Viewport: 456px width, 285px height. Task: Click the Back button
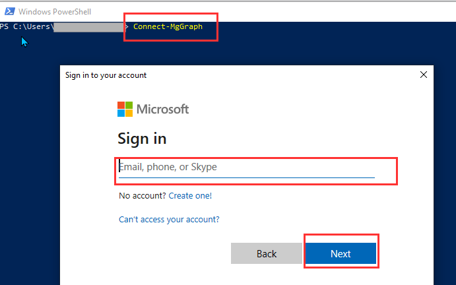coord(267,253)
